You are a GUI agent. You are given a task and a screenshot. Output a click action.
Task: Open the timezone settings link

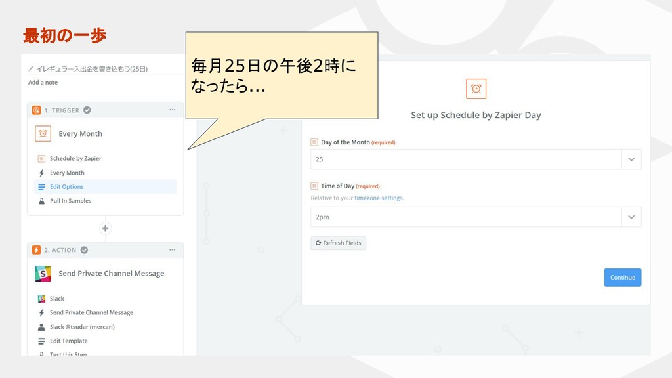[x=379, y=198]
